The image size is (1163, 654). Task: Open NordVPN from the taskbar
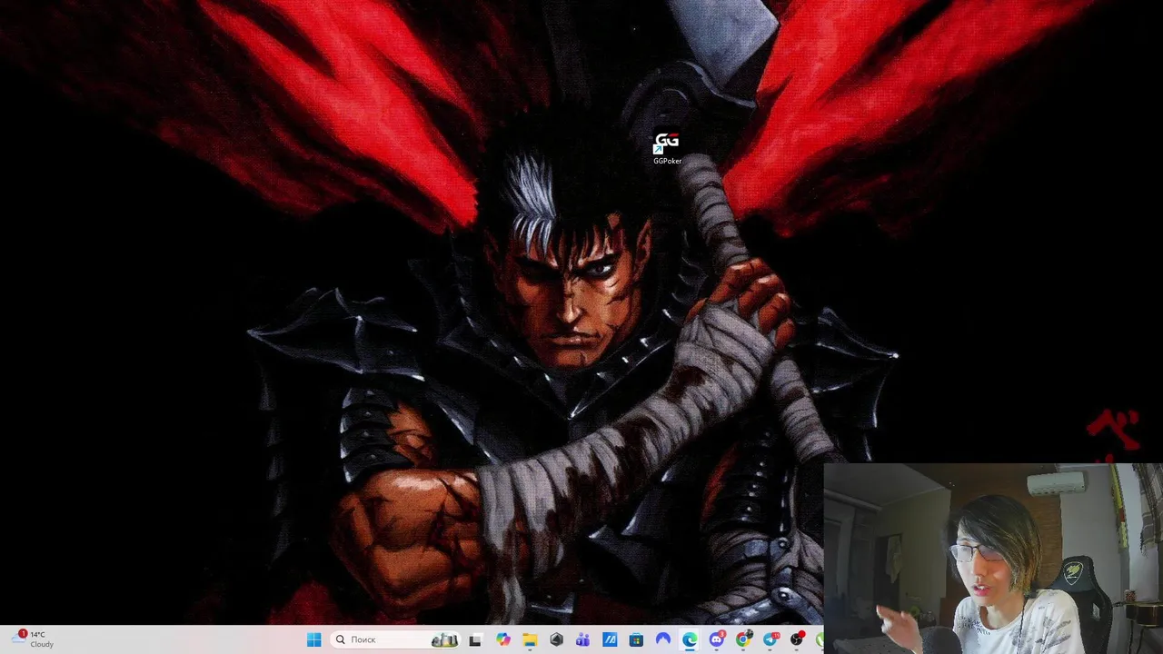pyautogui.click(x=663, y=639)
